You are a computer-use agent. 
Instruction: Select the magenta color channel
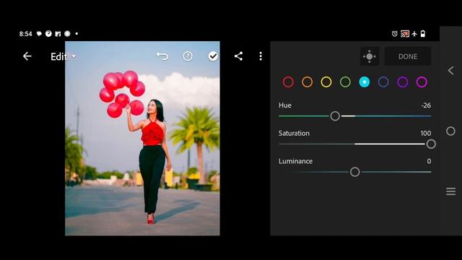(422, 82)
